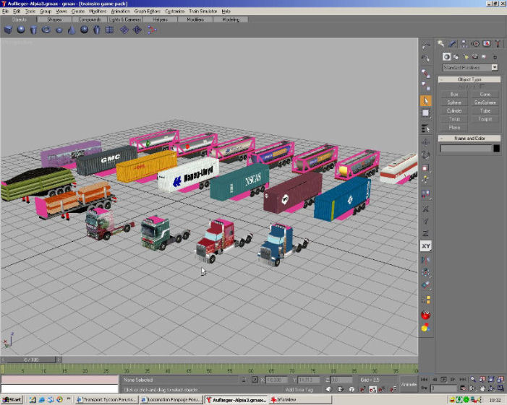Activate the Unlink Selection tool
This screenshot has width=507, height=405.
tap(426, 86)
